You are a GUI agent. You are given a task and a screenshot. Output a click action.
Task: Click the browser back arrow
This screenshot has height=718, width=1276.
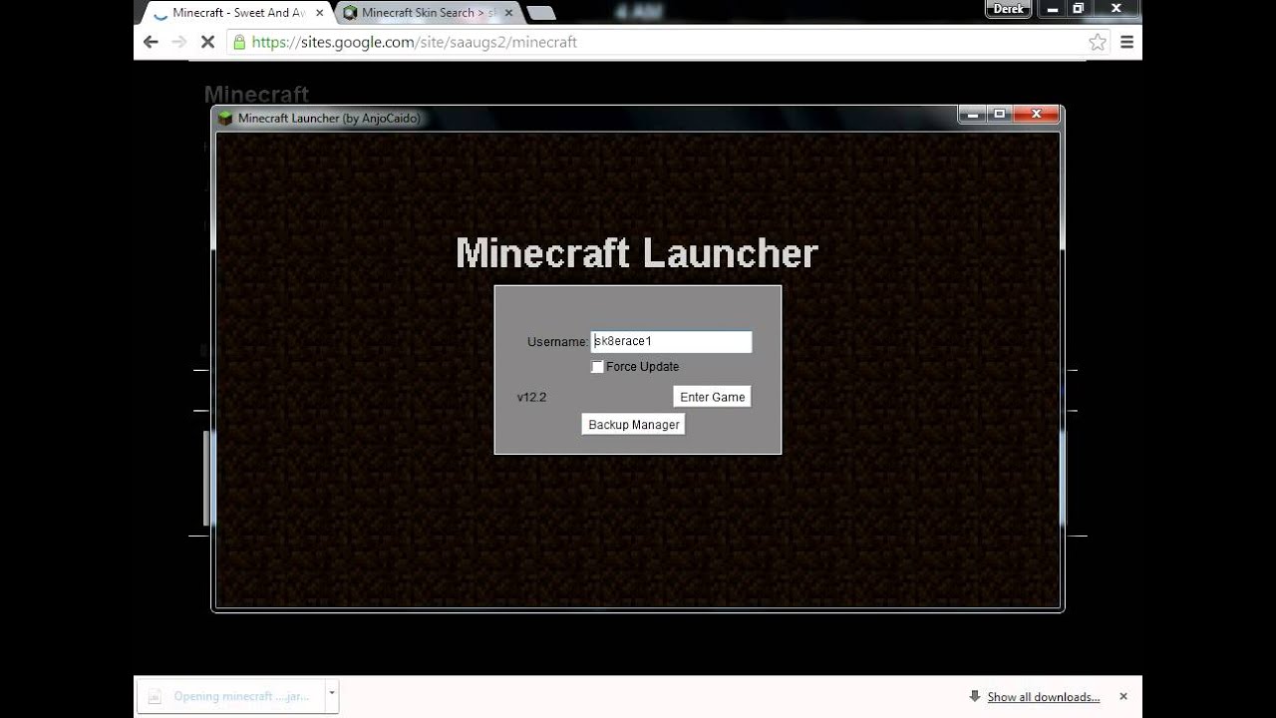coord(151,42)
